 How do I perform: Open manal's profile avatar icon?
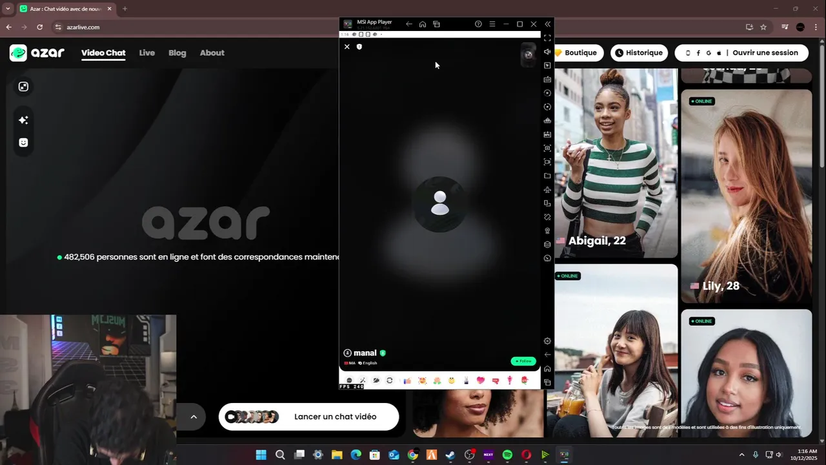[x=347, y=353]
